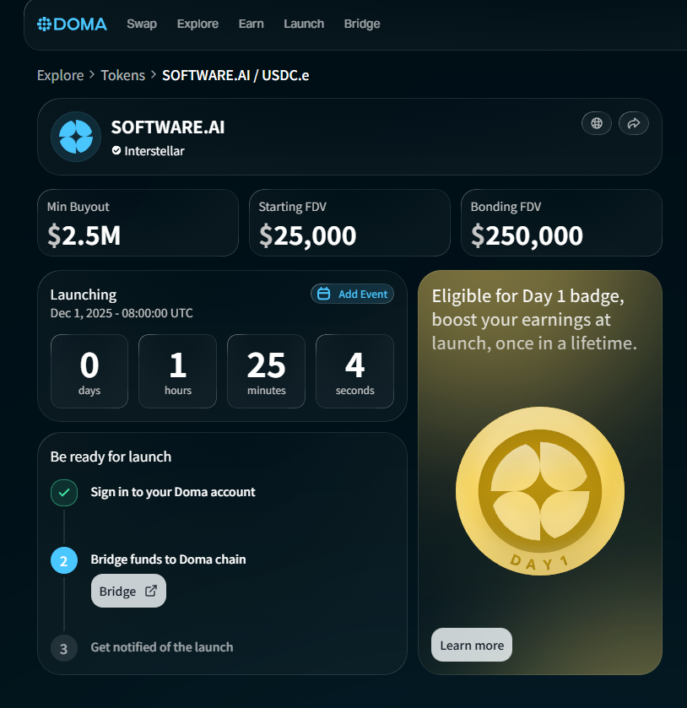
Task: Click the gold Day 1 badge coin
Action: 540,491
